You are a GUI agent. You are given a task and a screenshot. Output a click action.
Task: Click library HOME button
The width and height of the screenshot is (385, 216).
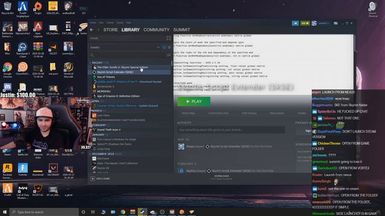94,38
